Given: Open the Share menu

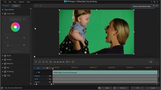Looking at the screenshot, I should (x=28, y=2).
